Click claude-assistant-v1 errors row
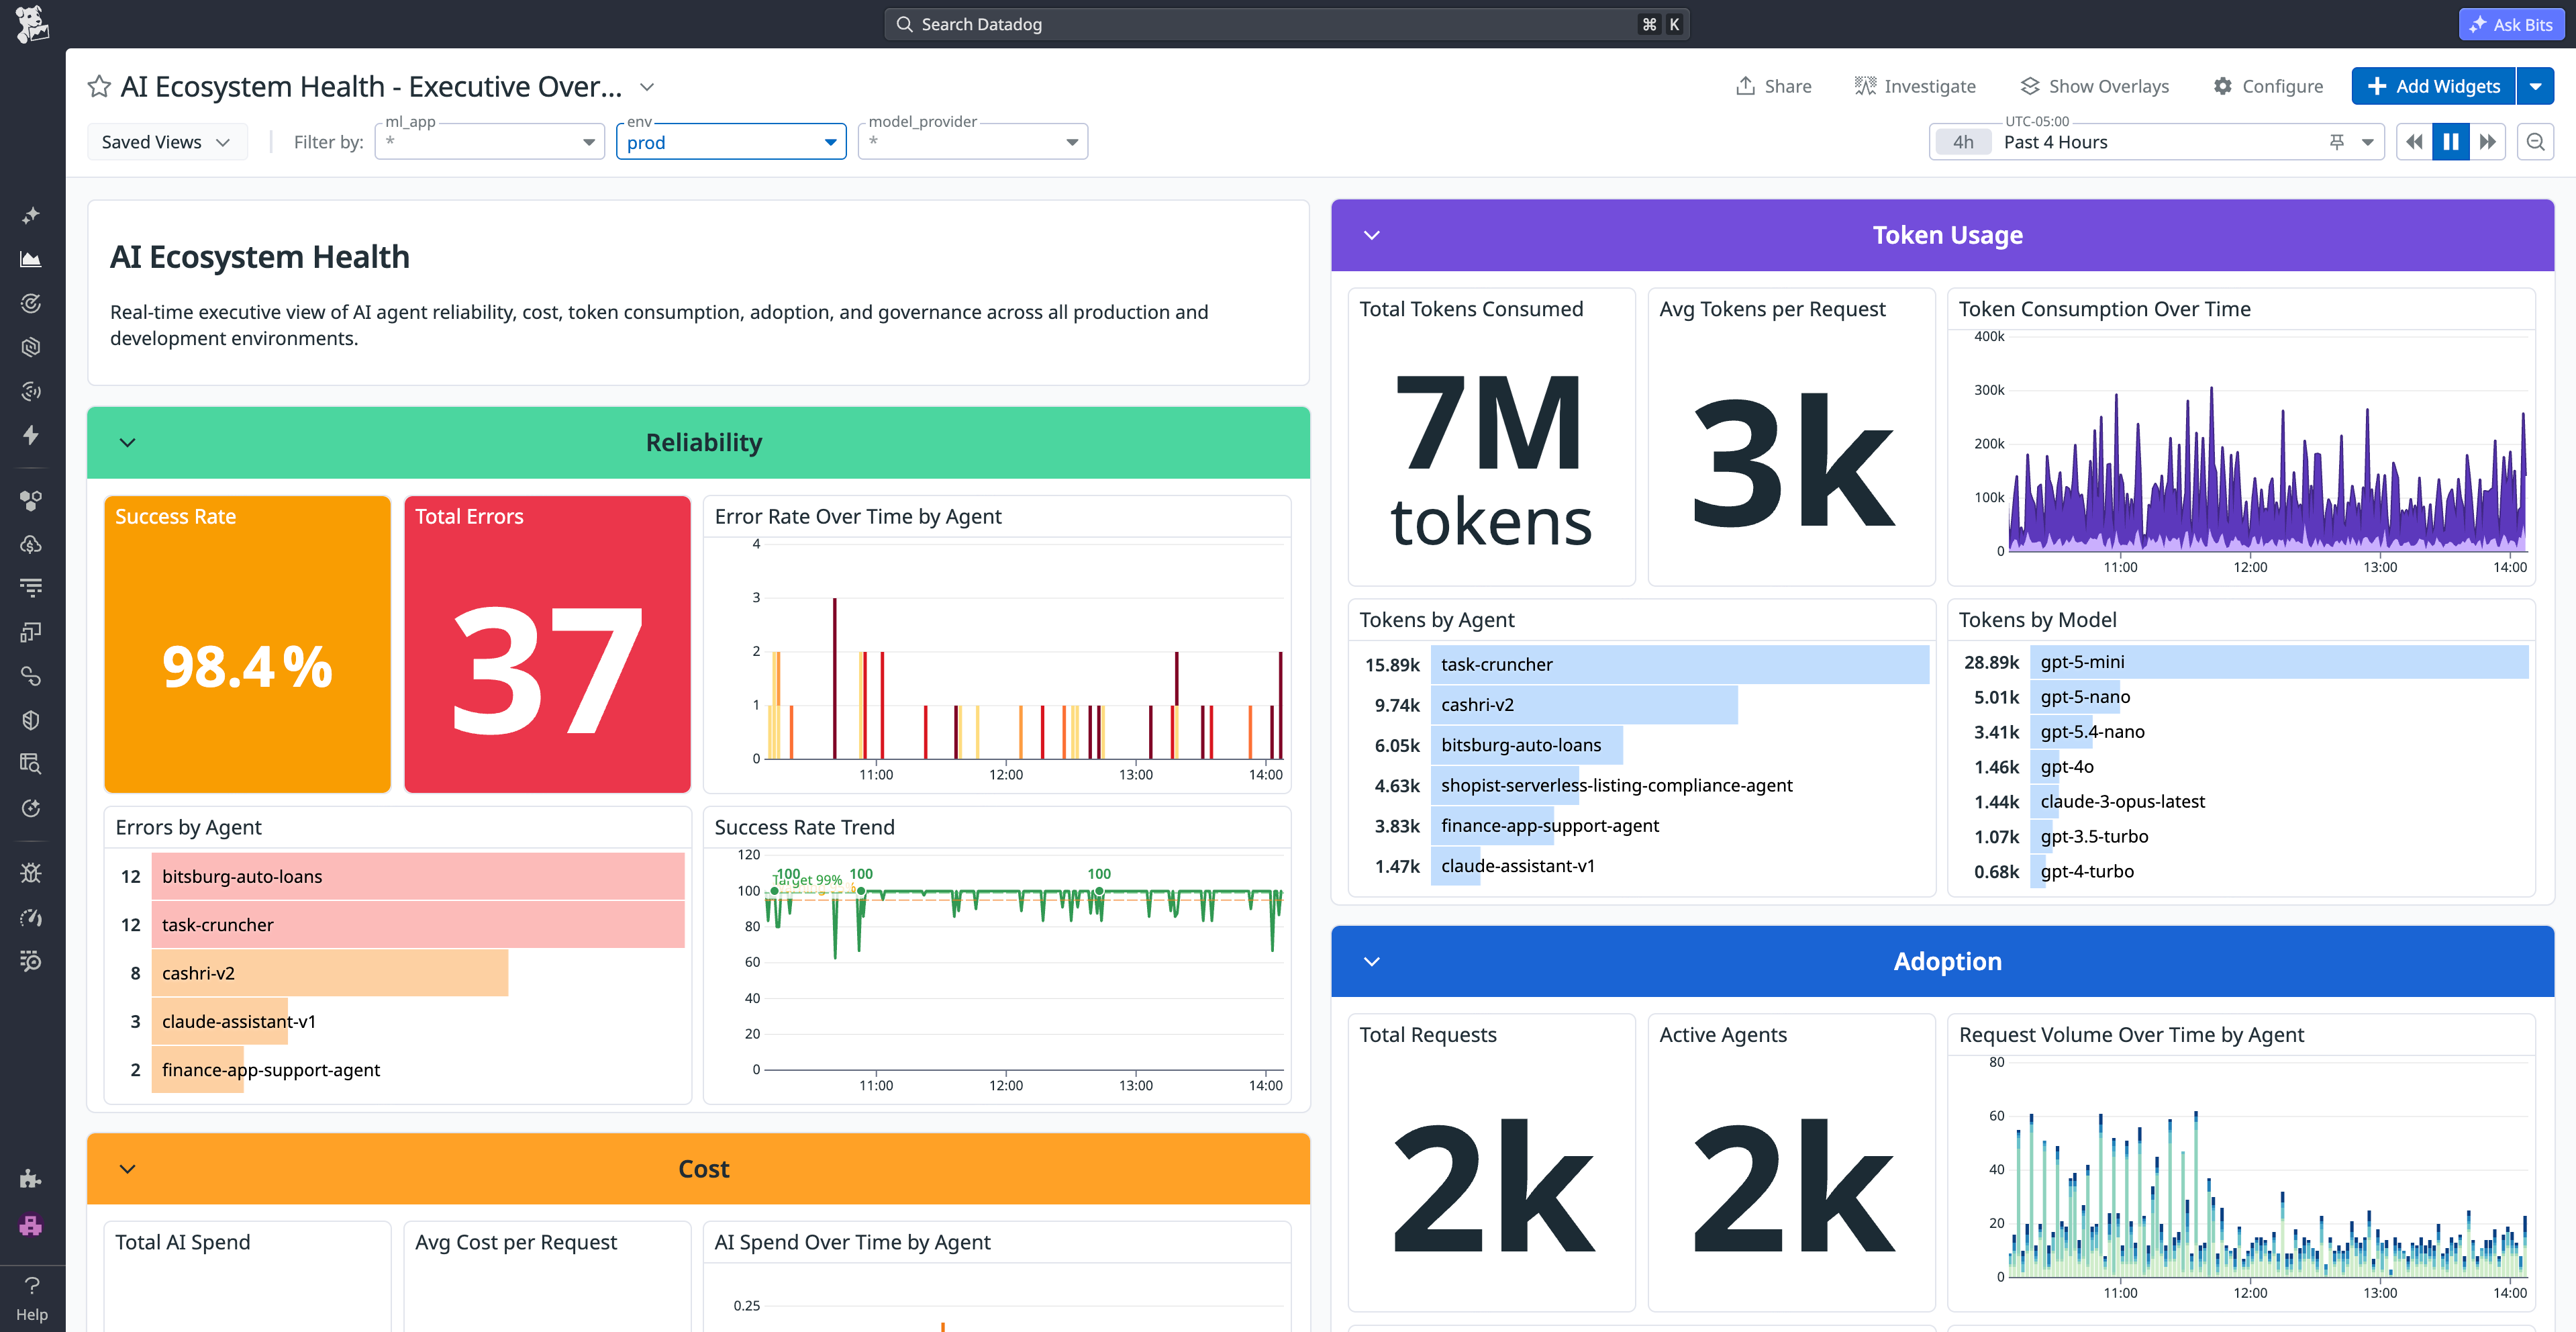Screen dimensions: 2576x1332 click(398, 1022)
